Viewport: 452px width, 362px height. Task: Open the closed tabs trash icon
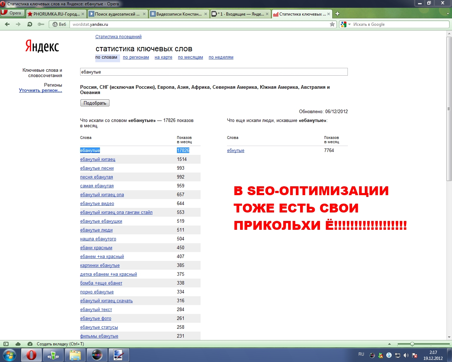coord(448,14)
